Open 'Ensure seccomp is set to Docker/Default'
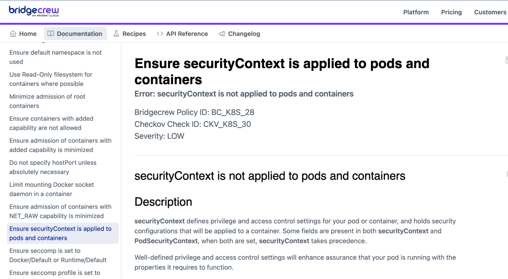The image size is (508, 279). [58, 255]
